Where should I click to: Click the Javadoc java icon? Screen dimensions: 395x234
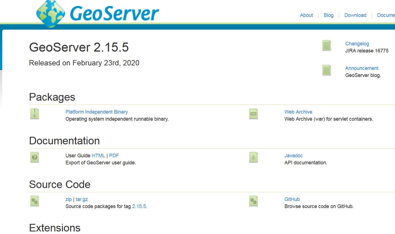coord(253,158)
